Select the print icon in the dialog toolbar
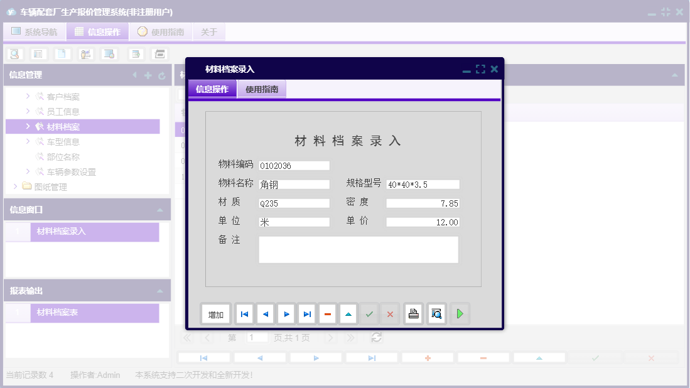690x388 pixels. [x=413, y=313]
